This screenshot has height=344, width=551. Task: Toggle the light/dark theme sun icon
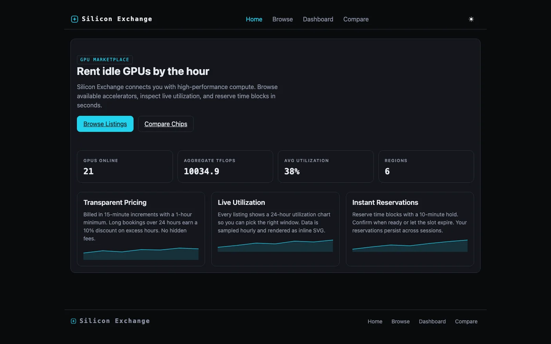pos(471,19)
